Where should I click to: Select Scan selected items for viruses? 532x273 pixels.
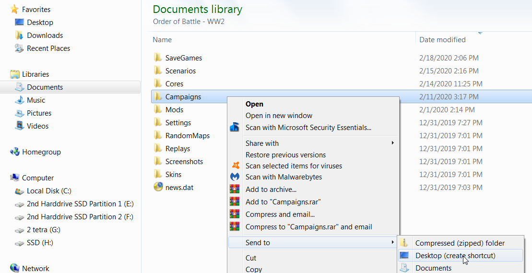point(294,166)
